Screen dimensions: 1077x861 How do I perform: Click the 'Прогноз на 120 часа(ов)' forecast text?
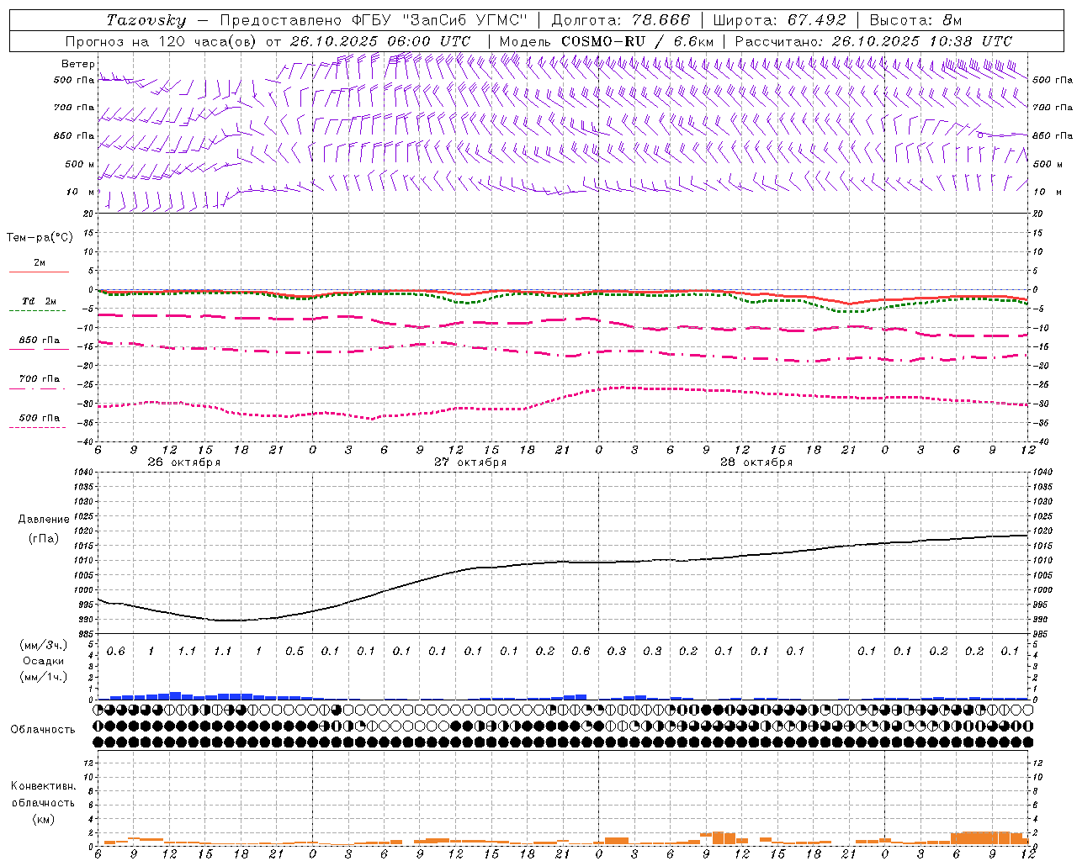click(x=162, y=41)
